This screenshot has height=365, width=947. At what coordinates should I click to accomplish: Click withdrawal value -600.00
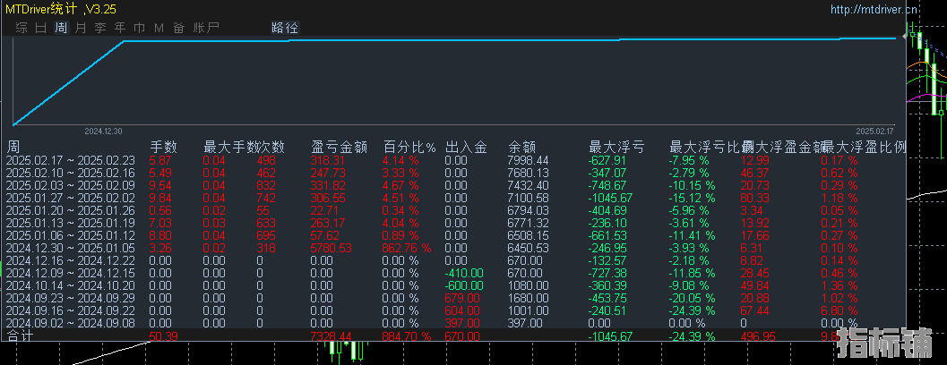point(464,285)
